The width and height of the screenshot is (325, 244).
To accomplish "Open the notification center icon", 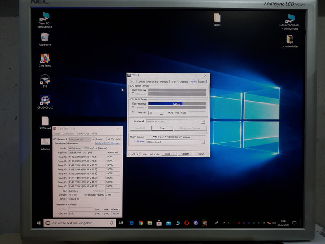I will coord(294,223).
